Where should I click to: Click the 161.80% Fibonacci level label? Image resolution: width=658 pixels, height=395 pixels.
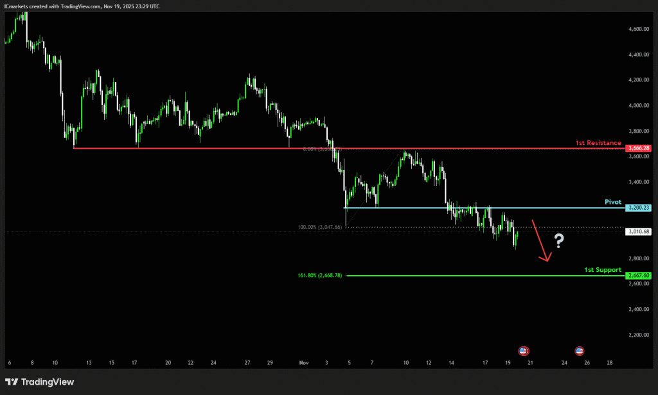coord(319,276)
